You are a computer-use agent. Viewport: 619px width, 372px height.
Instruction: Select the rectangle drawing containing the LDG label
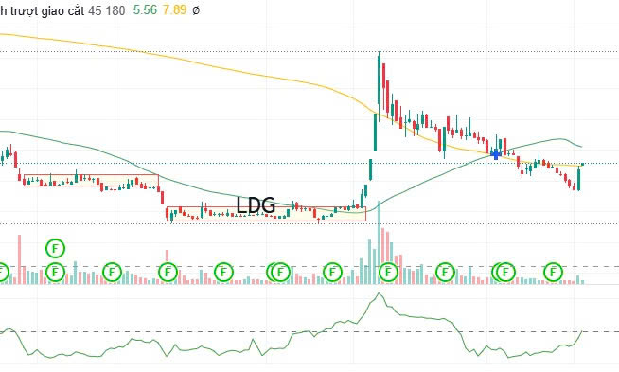[266, 214]
